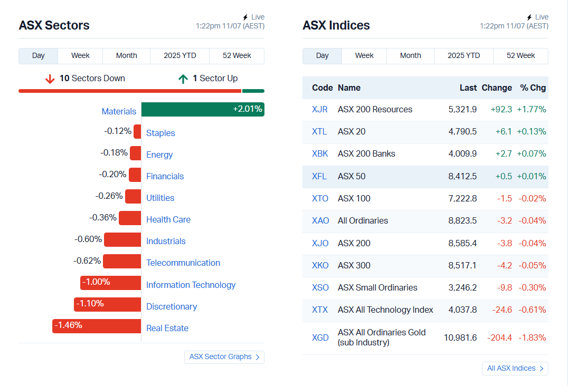The width and height of the screenshot is (568, 386).
Task: Open the XAO index code link
Action: point(320,220)
